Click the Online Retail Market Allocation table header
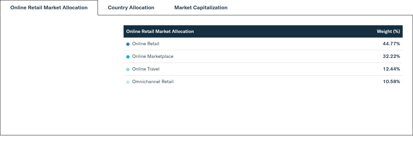Viewport: 413px width, 141px height. pos(160,31)
